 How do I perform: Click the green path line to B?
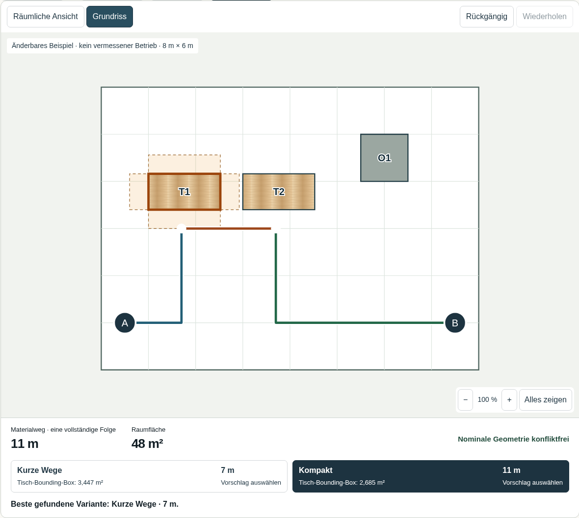[359, 322]
